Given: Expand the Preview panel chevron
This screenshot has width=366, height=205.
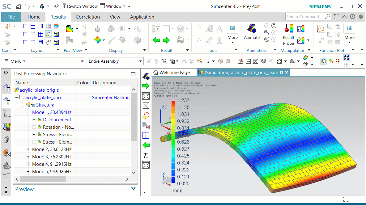Looking at the screenshot, I should click(133, 189).
